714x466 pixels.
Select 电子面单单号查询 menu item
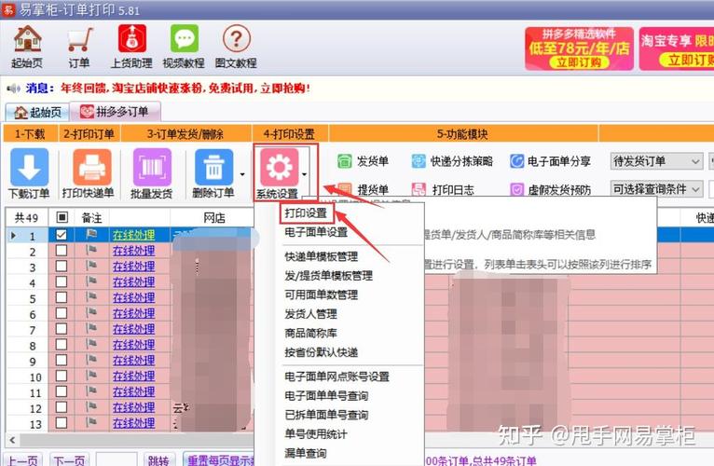(x=326, y=396)
